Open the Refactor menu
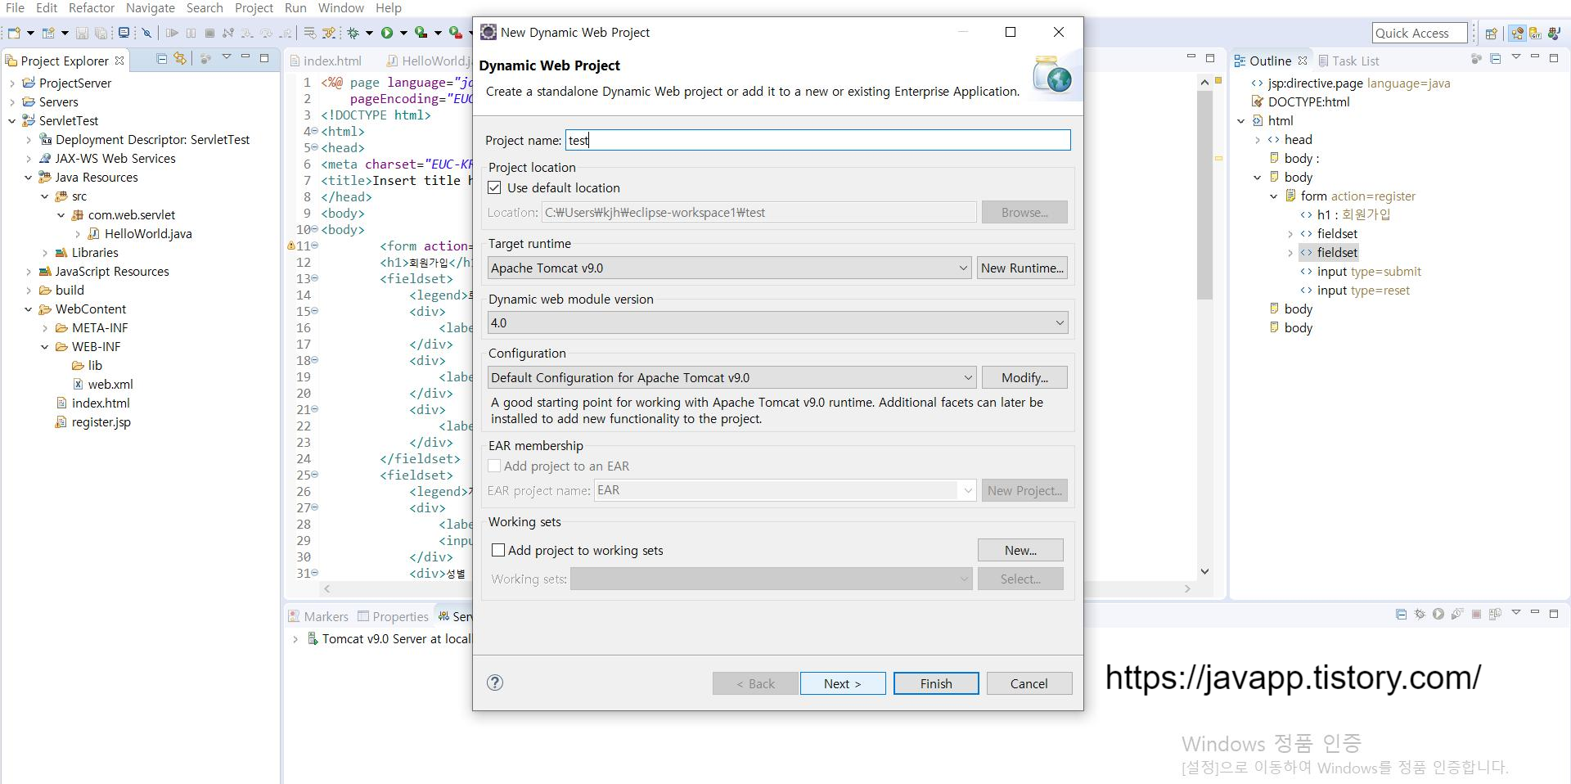This screenshot has height=784, width=1571. pos(92,7)
